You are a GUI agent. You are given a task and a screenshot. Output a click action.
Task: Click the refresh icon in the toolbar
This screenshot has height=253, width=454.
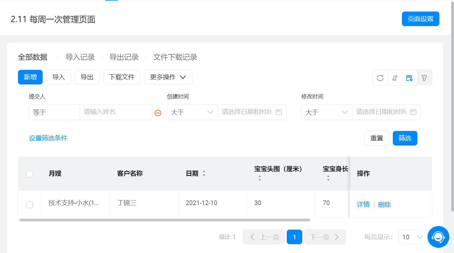[x=380, y=78]
